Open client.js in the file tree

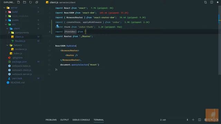19,37
